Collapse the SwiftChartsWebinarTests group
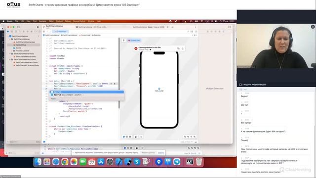Image resolution: width=316 pixels, height=178 pixels. tap(10, 54)
